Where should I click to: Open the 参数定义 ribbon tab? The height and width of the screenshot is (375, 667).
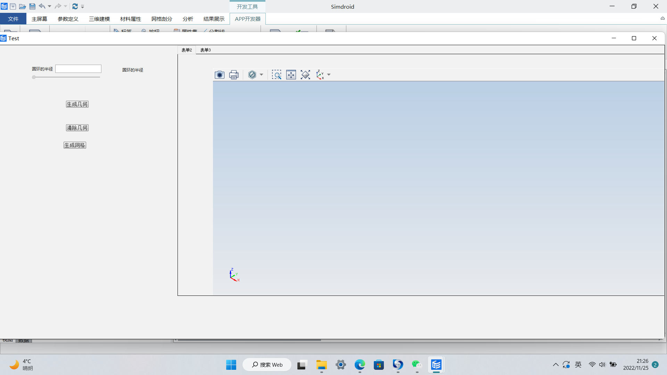pyautogui.click(x=68, y=19)
